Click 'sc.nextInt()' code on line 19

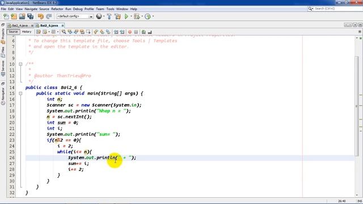tap(74, 117)
